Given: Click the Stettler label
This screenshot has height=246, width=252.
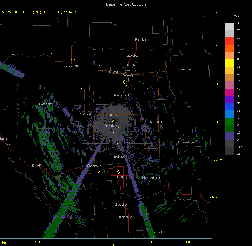Looking at the screenshot, I should 185,69.
